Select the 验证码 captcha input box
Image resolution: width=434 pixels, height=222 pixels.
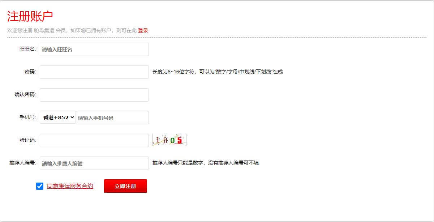[94, 140]
